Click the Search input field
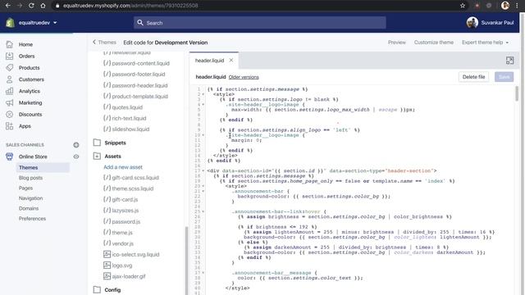 (260, 23)
